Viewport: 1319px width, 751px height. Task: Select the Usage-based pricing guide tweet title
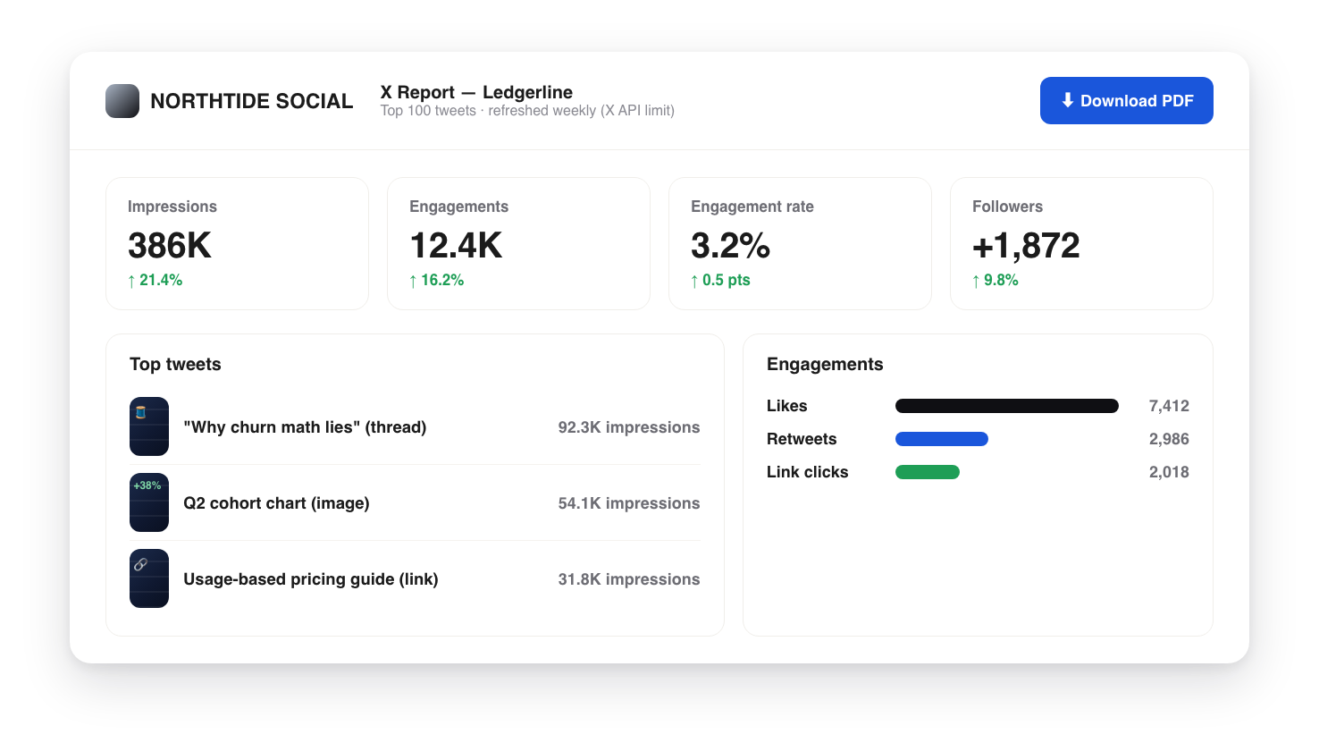[x=311, y=579]
